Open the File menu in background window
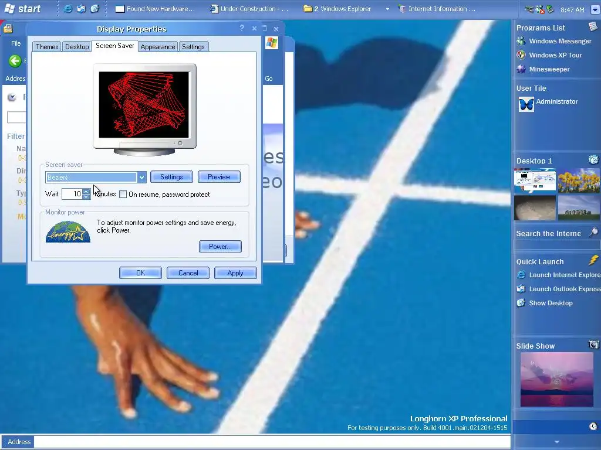Image resolution: width=601 pixels, height=450 pixels. [x=16, y=43]
